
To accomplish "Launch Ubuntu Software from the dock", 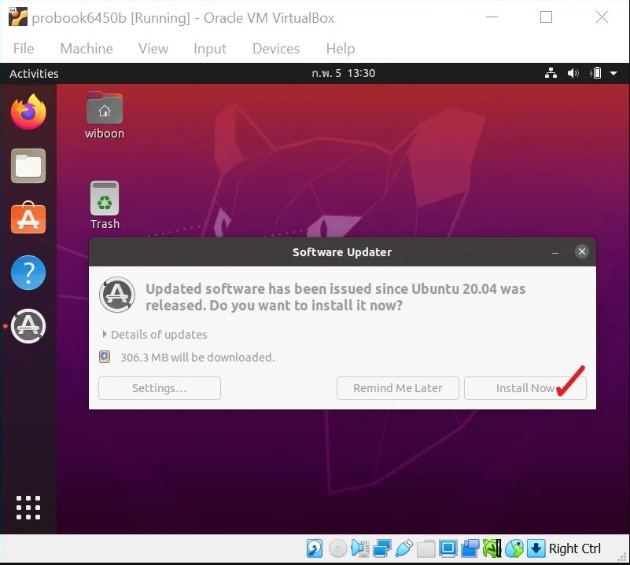I will pyautogui.click(x=28, y=219).
